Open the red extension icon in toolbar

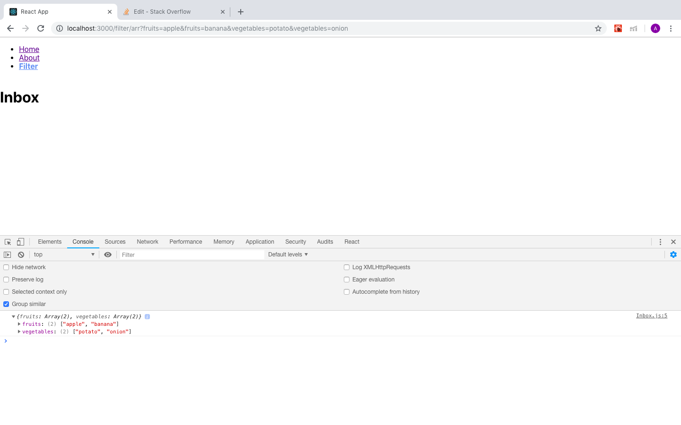tap(618, 28)
